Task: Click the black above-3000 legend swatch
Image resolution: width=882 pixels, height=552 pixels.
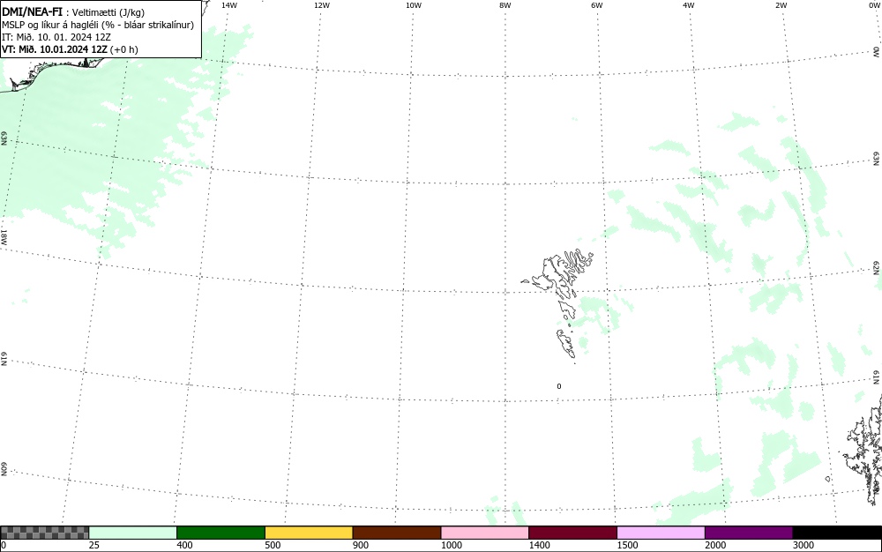Action: pos(837,533)
